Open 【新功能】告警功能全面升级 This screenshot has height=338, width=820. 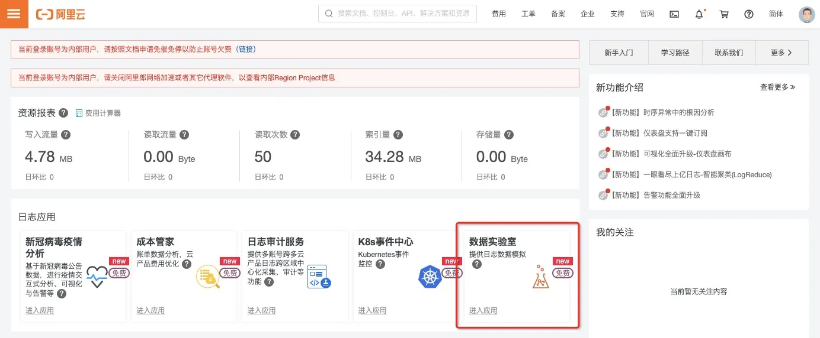coord(655,195)
